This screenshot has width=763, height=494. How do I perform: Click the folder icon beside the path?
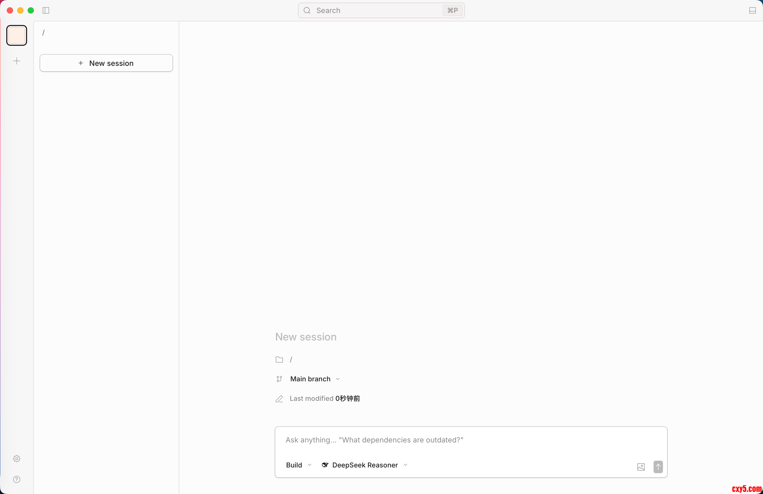pos(279,359)
